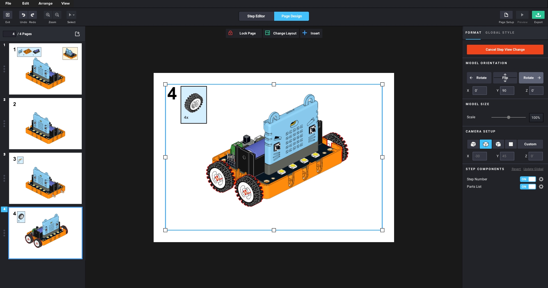Click the Redo arrow icon
The height and width of the screenshot is (288, 548).
(33, 15)
